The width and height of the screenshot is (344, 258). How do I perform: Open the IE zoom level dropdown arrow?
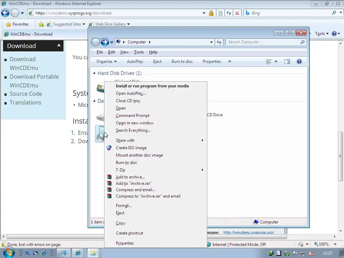335,244
